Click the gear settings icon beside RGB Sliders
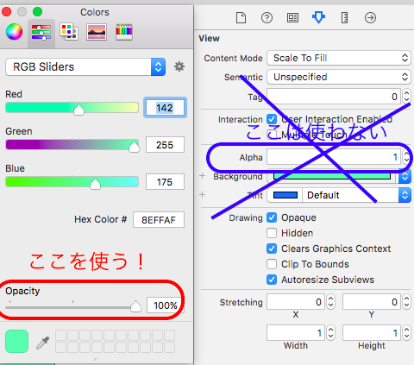This screenshot has width=414, height=365. (x=179, y=66)
